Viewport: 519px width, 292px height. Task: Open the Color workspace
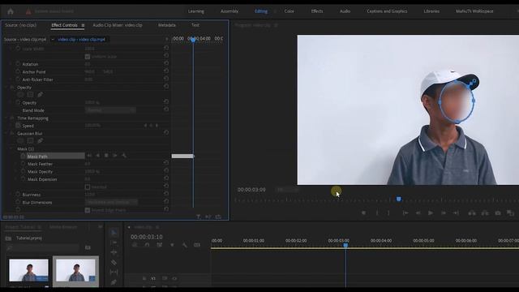pyautogui.click(x=289, y=11)
